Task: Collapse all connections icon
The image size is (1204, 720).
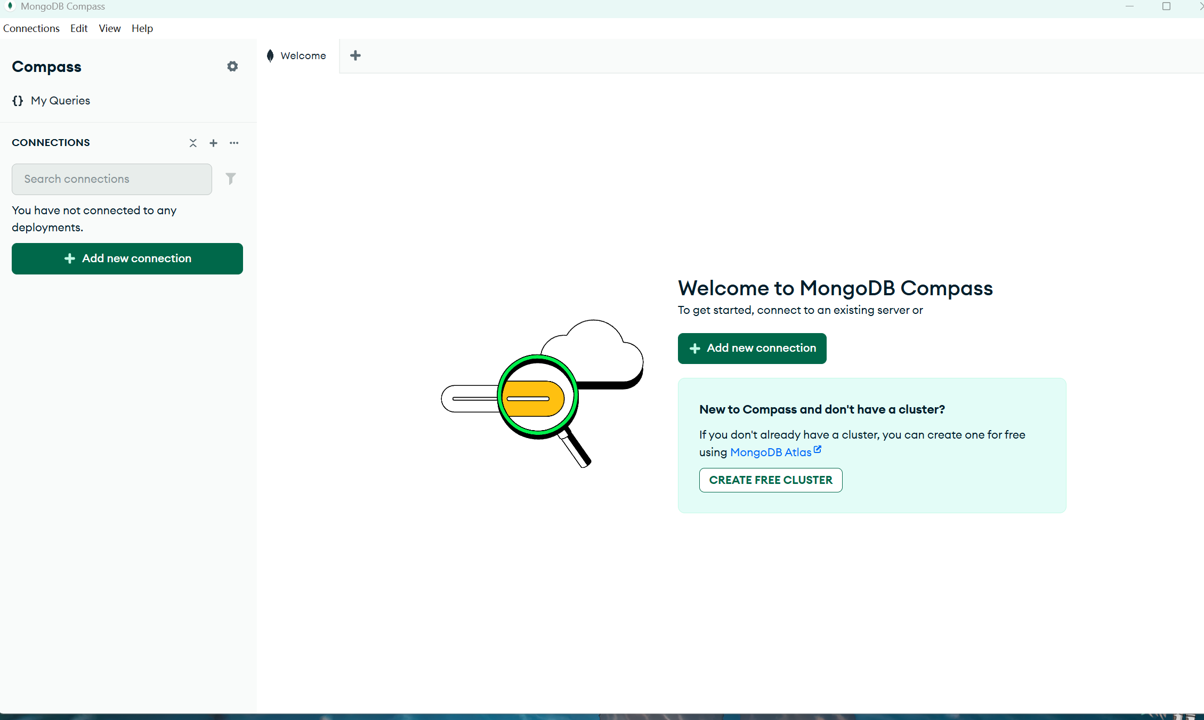Action: (193, 143)
